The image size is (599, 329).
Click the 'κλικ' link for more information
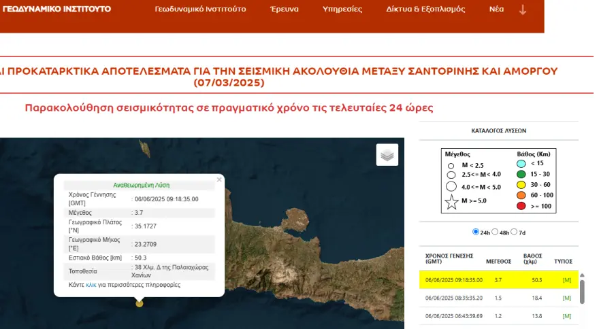tap(91, 285)
